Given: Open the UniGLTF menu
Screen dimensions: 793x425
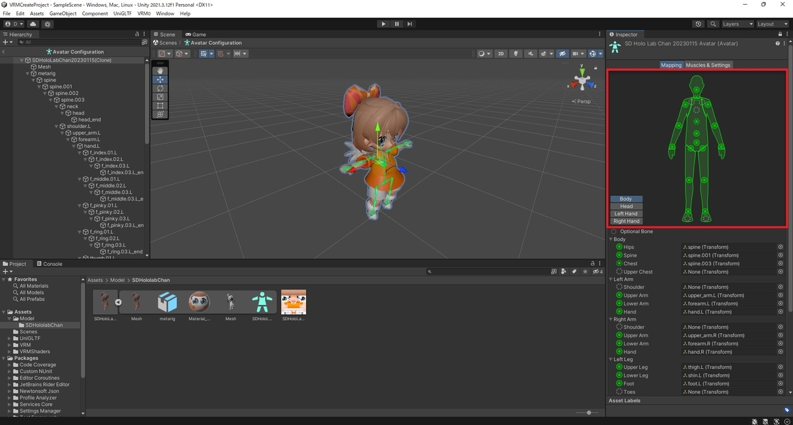Looking at the screenshot, I should (x=121, y=13).
